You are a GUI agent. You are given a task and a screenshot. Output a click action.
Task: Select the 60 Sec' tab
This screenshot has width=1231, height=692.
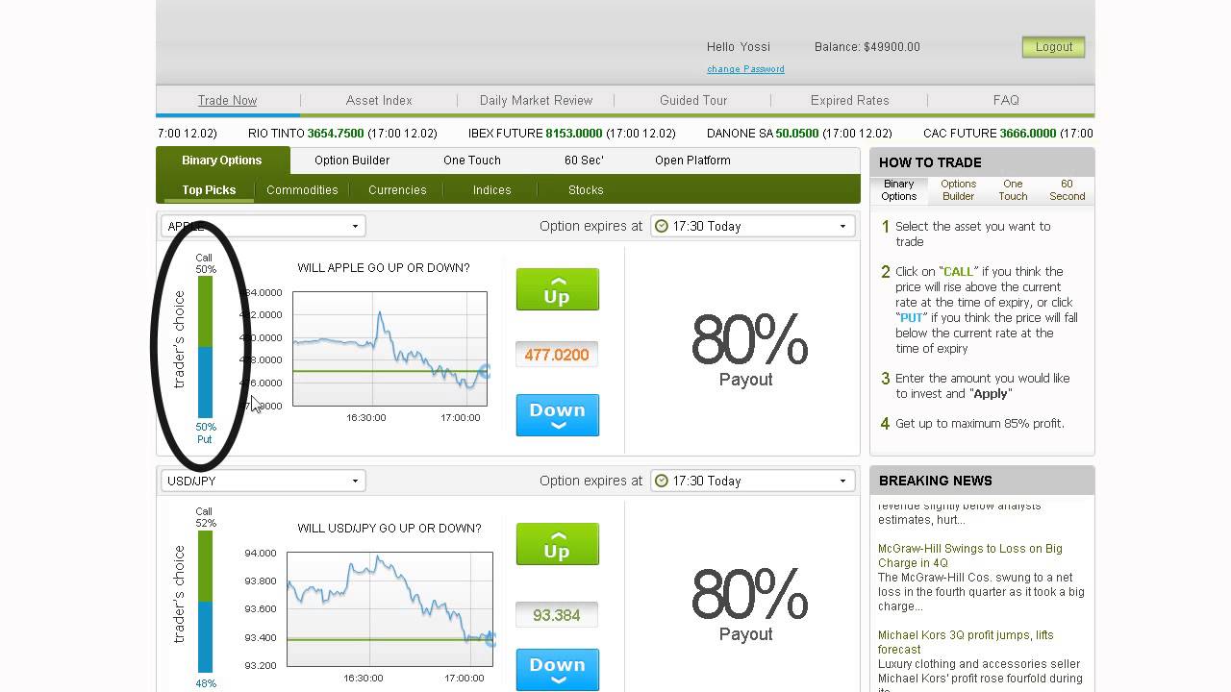pos(584,161)
